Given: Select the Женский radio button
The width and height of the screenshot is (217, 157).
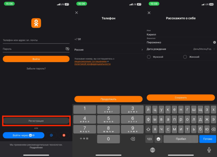Looking at the screenshot, I should [x=185, y=57].
